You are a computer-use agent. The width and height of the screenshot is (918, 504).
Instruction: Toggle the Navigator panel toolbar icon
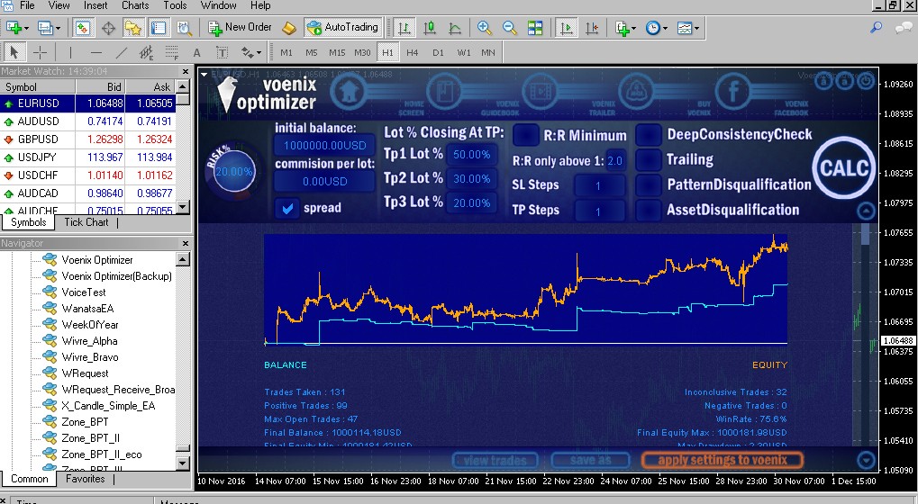[x=133, y=28]
